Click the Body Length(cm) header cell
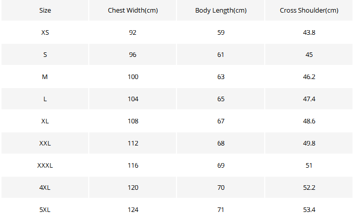This screenshot has width=355, height=217. (x=221, y=11)
